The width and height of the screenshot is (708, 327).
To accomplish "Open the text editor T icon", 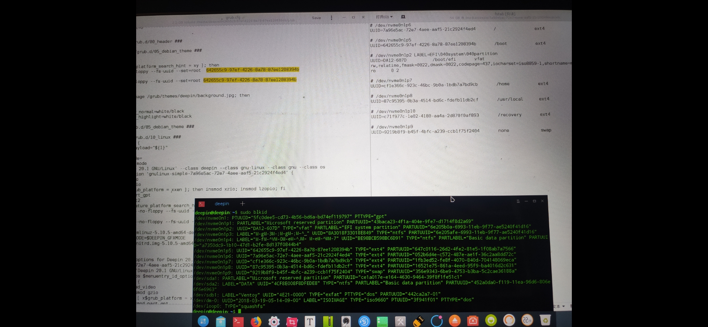I will tap(310, 321).
